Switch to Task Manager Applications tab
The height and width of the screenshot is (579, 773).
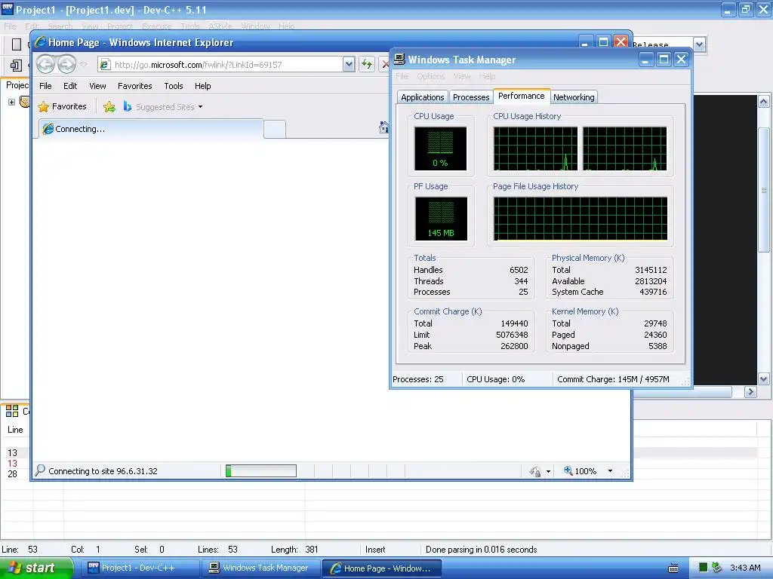pyautogui.click(x=423, y=97)
